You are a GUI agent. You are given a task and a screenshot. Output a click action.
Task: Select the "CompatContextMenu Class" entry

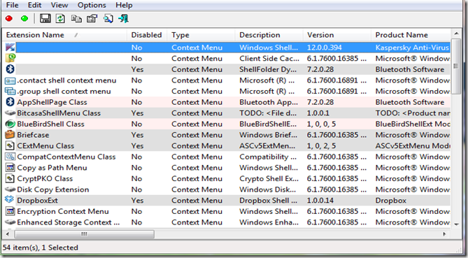click(x=66, y=157)
